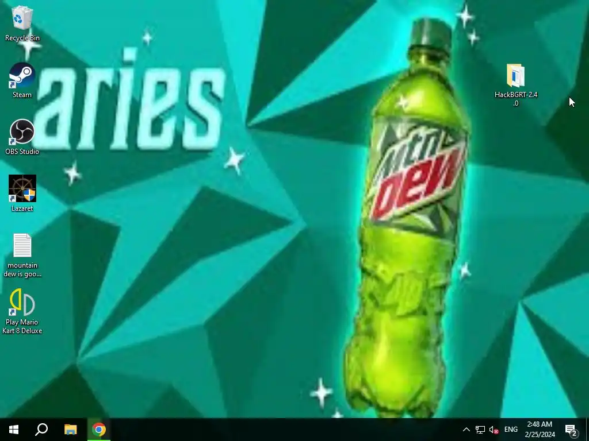This screenshot has width=589, height=441.
Task: Launch the Steam desktop shortcut
Action: [x=22, y=80]
